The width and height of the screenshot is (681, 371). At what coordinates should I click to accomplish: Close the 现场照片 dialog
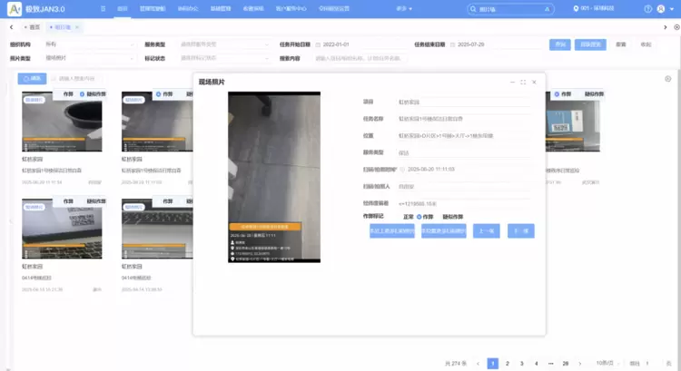click(x=535, y=82)
